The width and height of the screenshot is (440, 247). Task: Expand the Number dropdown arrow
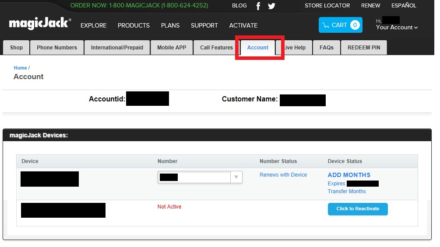pos(236,177)
